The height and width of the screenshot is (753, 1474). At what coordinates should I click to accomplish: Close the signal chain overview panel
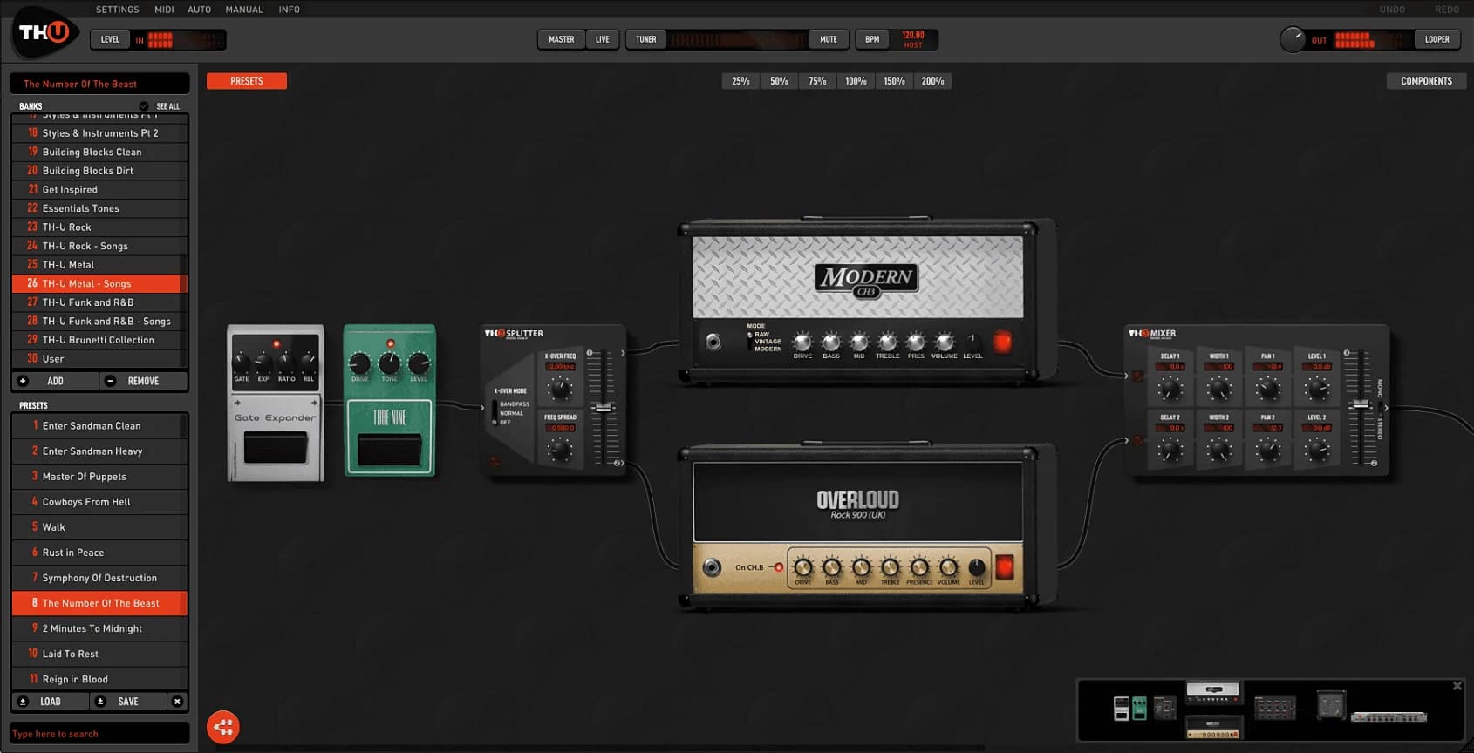pyautogui.click(x=1457, y=687)
